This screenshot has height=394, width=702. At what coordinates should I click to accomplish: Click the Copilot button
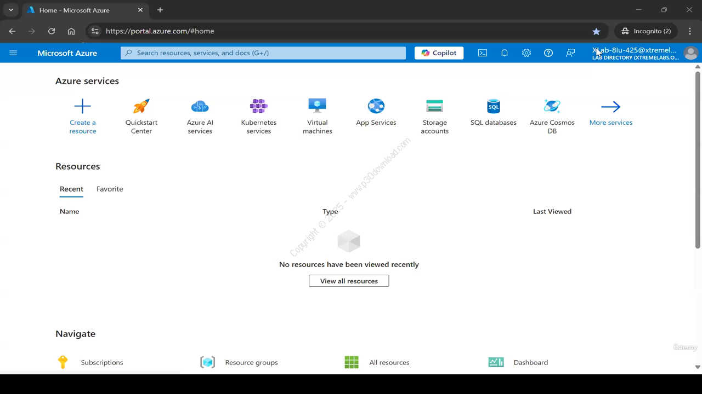pyautogui.click(x=439, y=53)
